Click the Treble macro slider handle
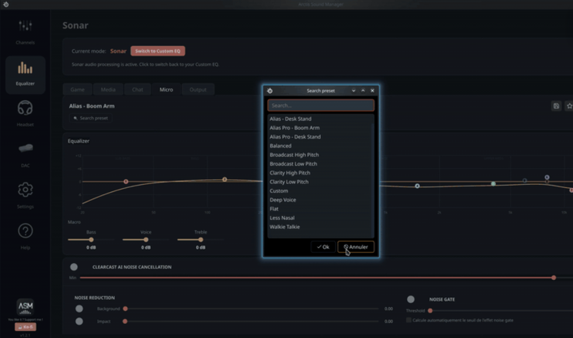Screen dimensions: 573x338 [201, 240]
